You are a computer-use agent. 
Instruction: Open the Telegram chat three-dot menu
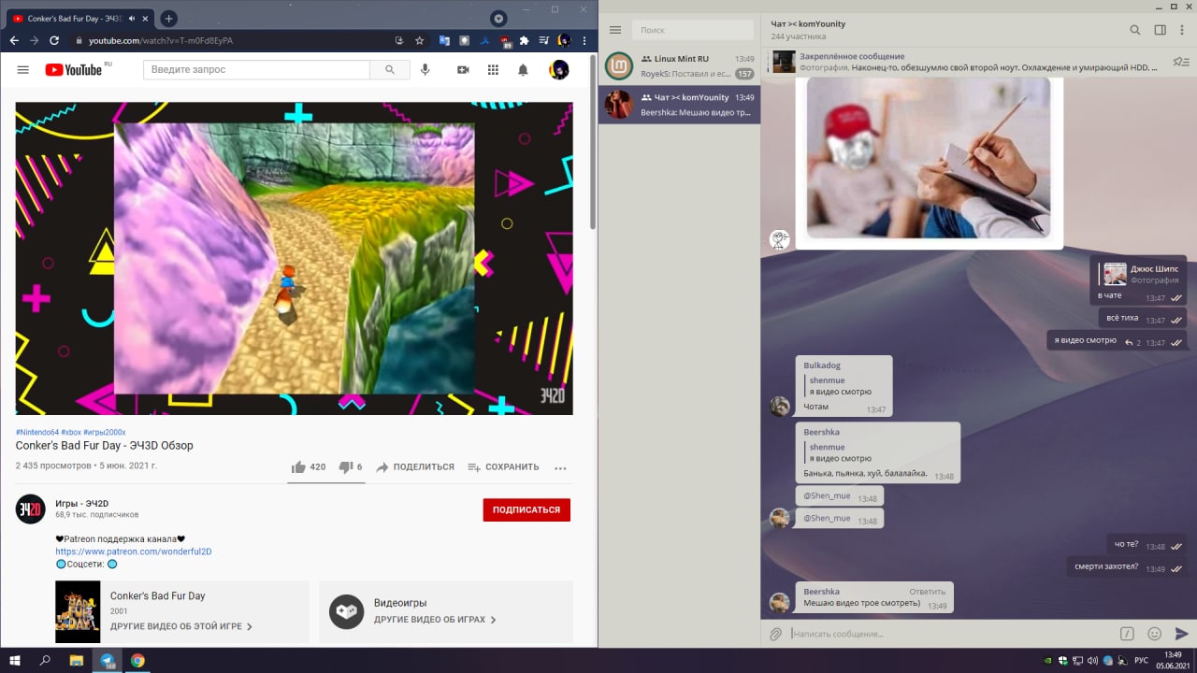(x=1183, y=30)
